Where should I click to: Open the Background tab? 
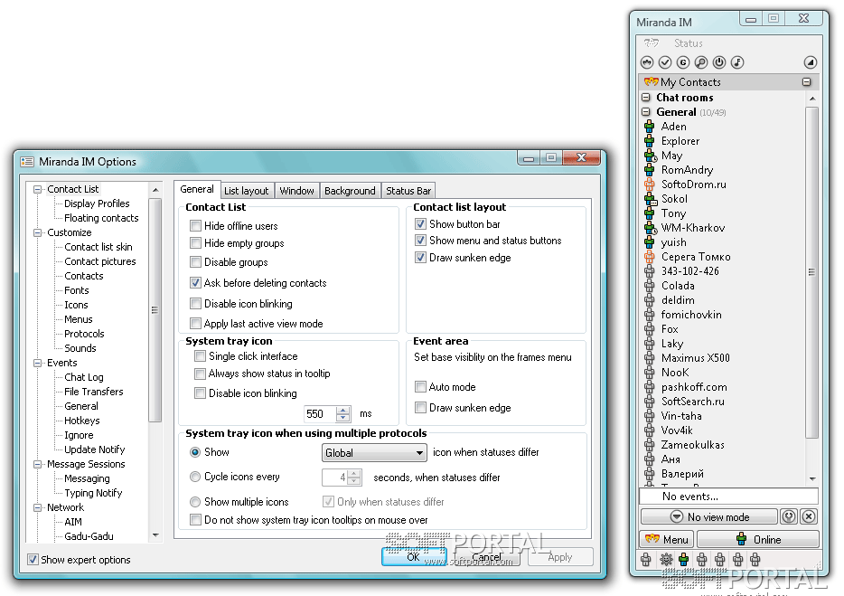click(350, 191)
